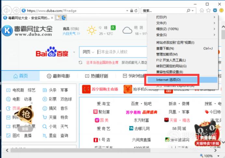Click the Baidu search input field
This screenshot has height=158, width=225.
122,52
